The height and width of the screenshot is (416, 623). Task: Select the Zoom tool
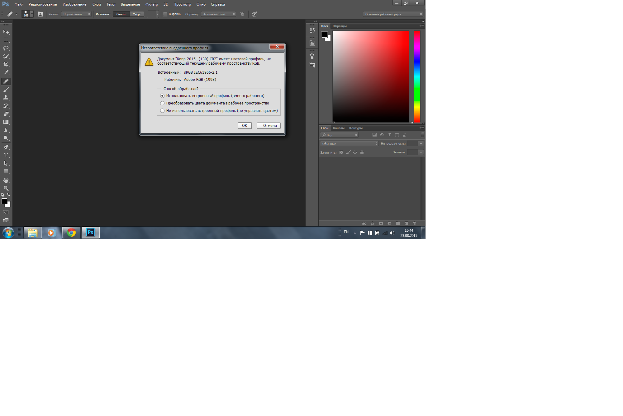pyautogui.click(x=6, y=188)
